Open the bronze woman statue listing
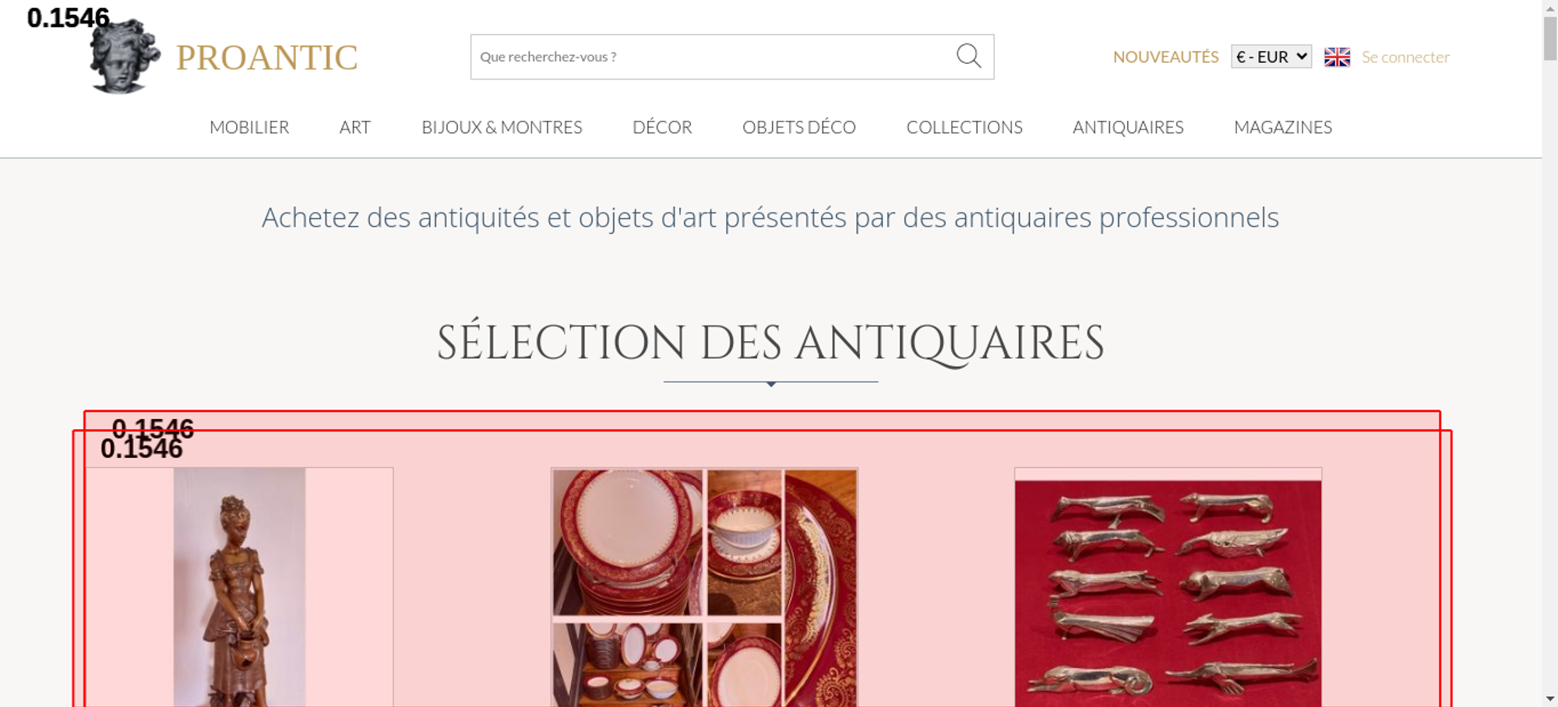 [x=239, y=587]
